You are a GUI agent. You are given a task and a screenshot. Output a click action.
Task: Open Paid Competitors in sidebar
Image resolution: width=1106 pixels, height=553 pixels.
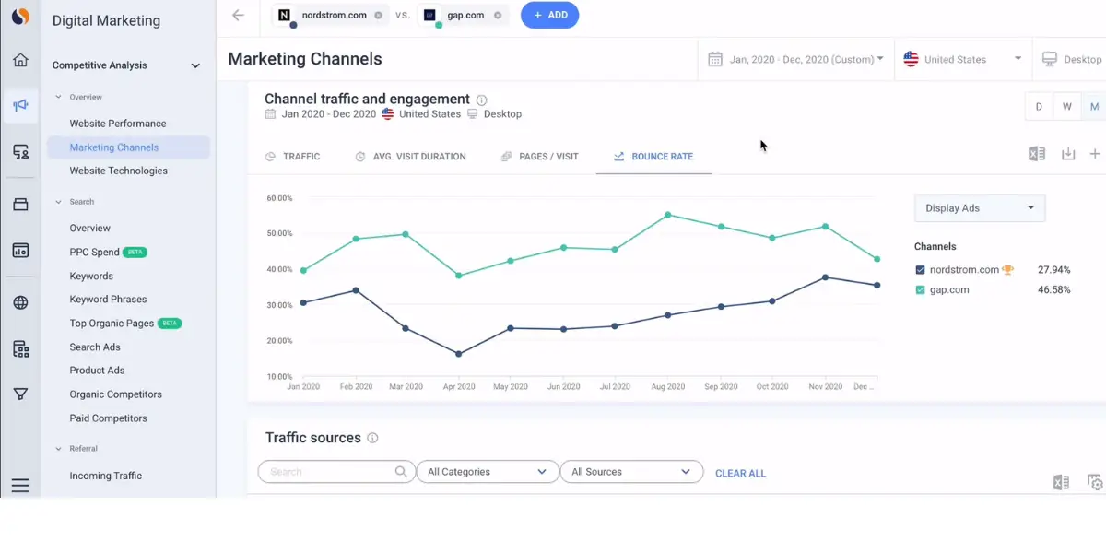tap(108, 418)
